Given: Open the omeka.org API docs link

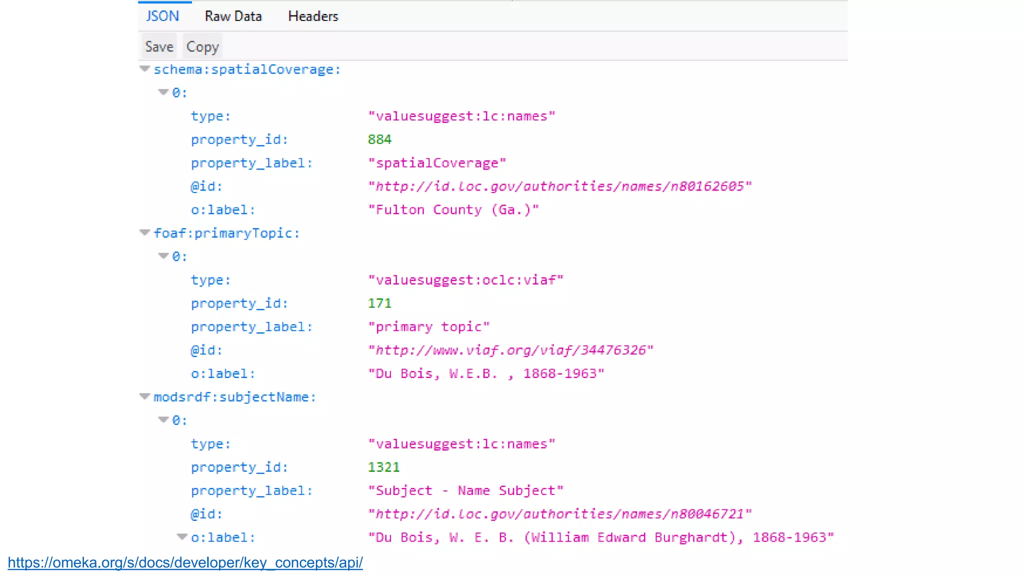Looking at the screenshot, I should click(x=185, y=562).
